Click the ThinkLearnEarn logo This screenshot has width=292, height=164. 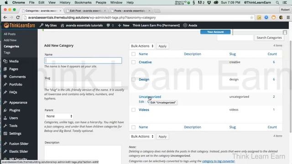pos(20,26)
